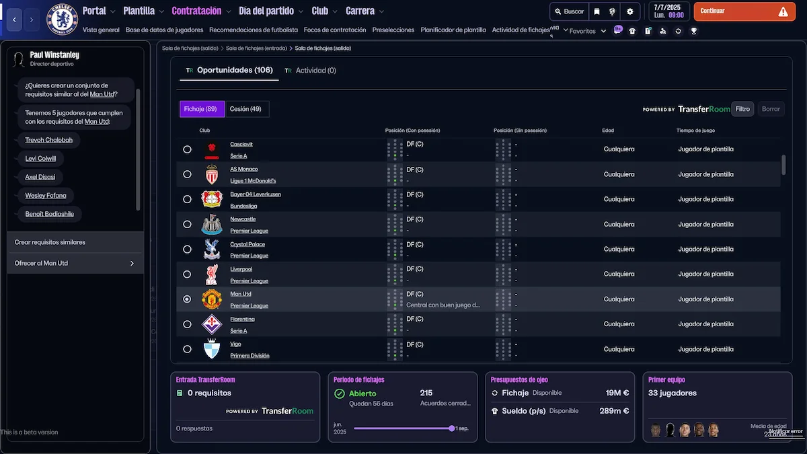Screen dimensions: 807x454
Task: Click Crear requisitos similares
Action: [x=75, y=242]
